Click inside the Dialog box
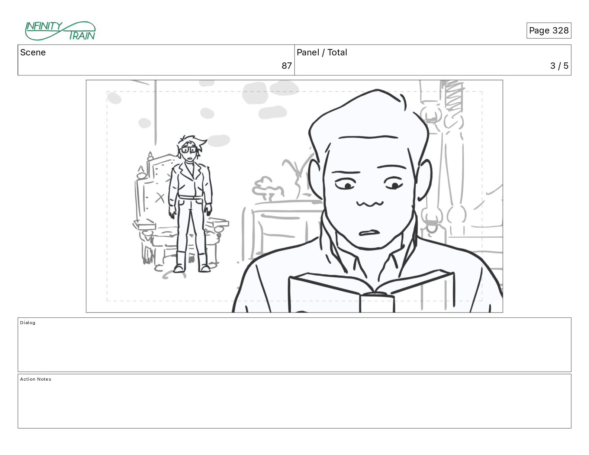 point(294,345)
